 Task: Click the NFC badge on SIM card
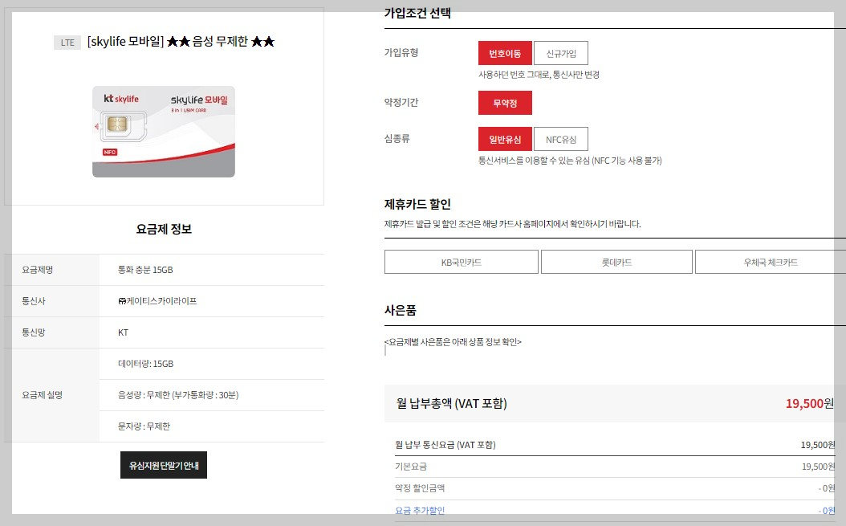point(110,153)
